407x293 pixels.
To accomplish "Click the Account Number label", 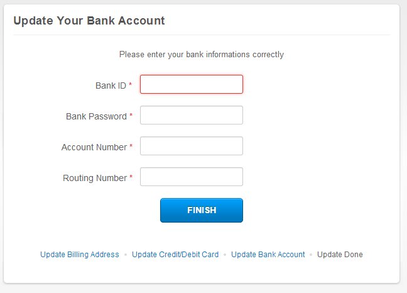I will pyautogui.click(x=94, y=147).
